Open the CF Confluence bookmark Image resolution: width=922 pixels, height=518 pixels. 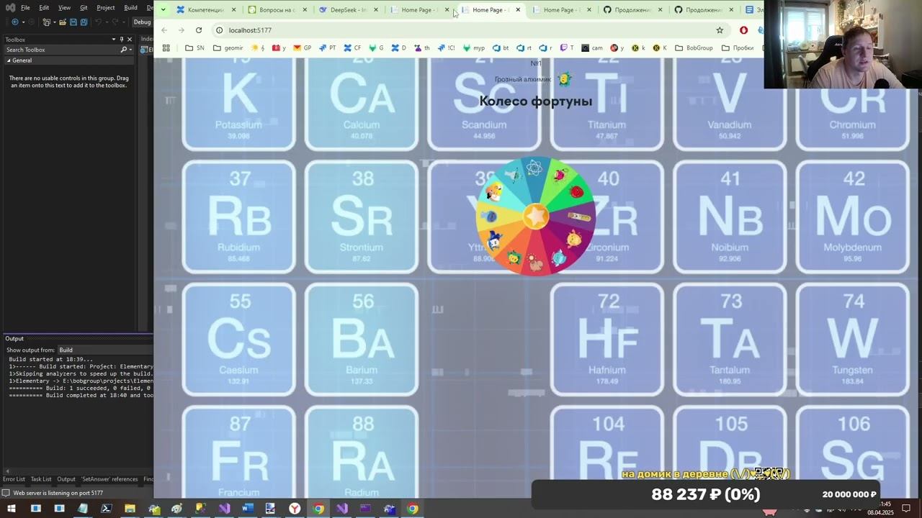pyautogui.click(x=352, y=48)
